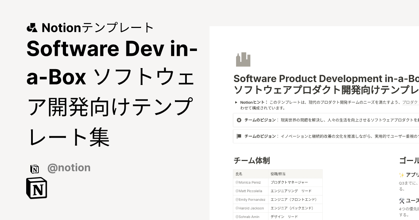419x220 pixels.
Task: Click the @Matt Piccolella table mention
Action: click(x=249, y=191)
